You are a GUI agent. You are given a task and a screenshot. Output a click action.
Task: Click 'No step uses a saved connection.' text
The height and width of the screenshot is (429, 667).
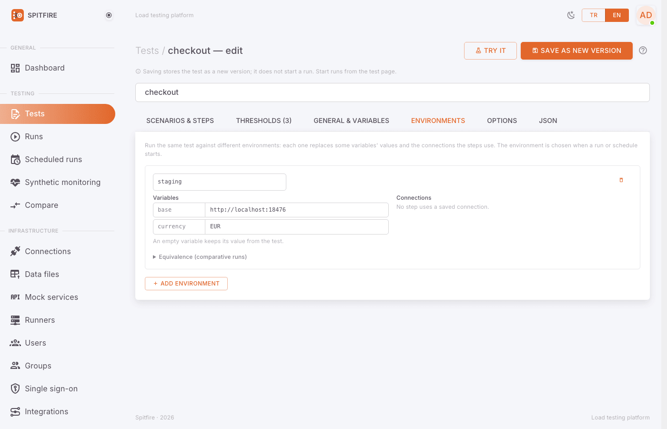coord(443,207)
